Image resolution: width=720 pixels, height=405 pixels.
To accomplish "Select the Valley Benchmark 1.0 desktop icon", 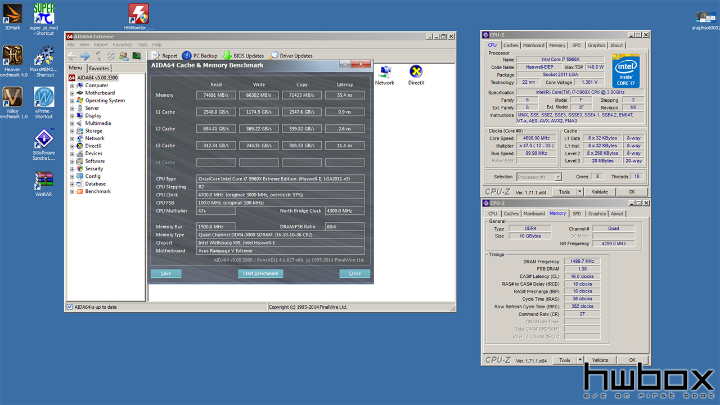I will (13, 103).
